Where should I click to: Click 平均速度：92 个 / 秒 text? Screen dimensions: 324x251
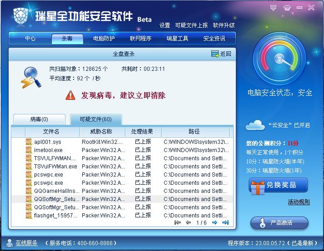point(75,79)
